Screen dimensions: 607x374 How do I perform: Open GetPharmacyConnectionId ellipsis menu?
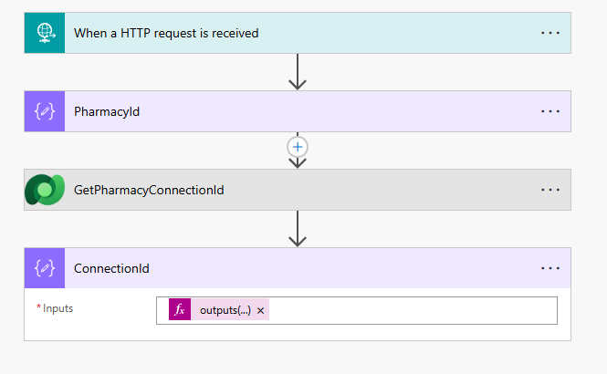550,190
